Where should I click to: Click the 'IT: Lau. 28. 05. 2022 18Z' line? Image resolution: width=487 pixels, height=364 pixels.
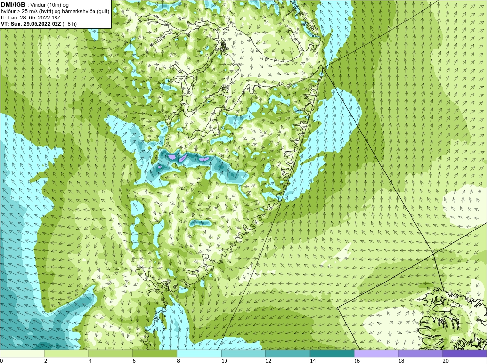(31, 18)
